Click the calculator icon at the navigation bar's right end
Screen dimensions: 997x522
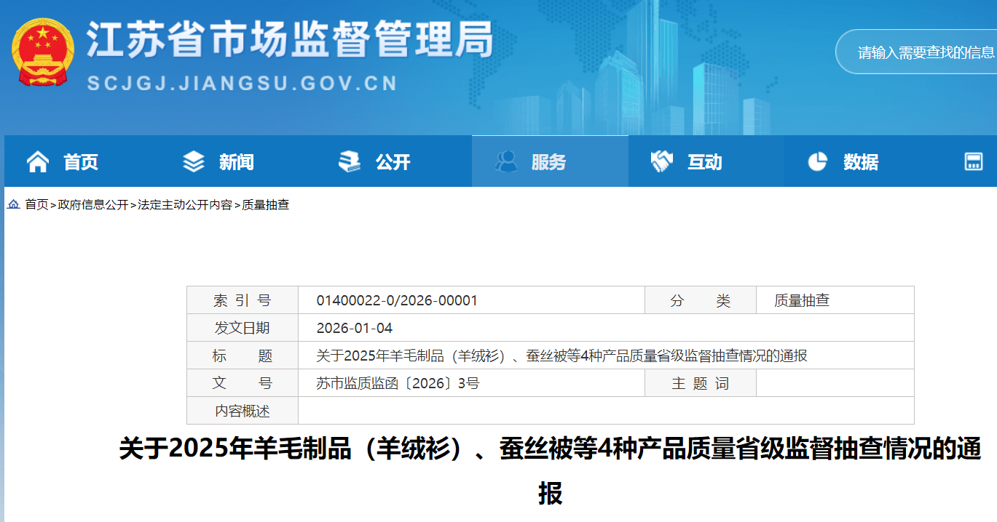pos(974,161)
